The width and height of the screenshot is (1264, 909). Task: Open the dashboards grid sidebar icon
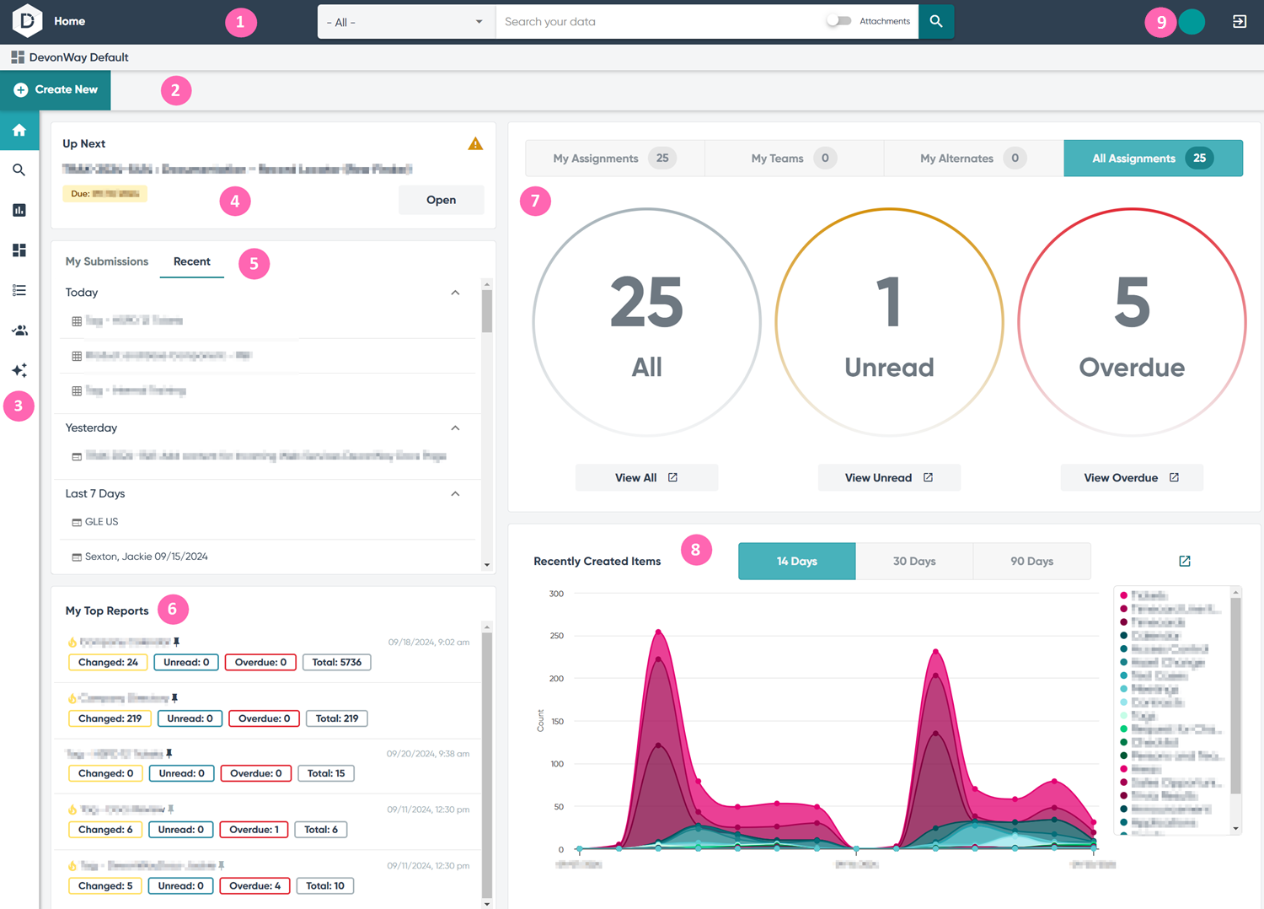click(x=19, y=250)
